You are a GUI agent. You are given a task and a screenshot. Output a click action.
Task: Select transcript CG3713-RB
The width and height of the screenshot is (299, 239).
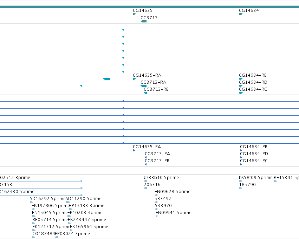click(156, 89)
